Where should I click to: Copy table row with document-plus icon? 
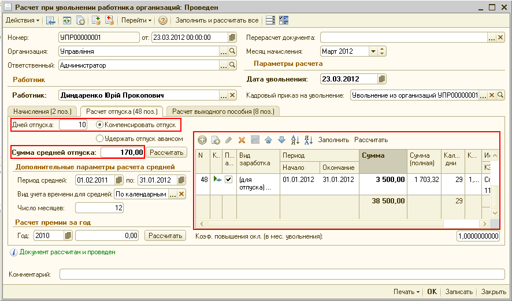[x=216, y=140]
